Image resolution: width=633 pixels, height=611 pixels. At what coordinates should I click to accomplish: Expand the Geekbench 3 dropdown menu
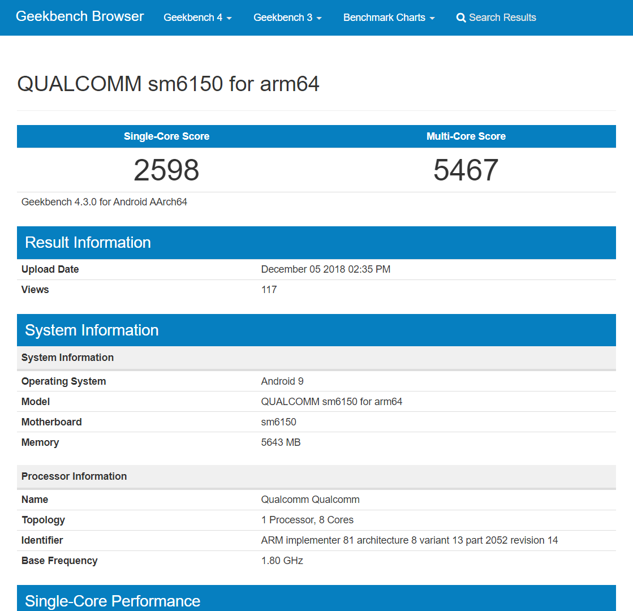pyautogui.click(x=287, y=18)
